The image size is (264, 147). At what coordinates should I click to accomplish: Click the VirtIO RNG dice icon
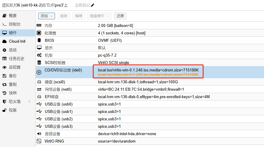[39, 141]
